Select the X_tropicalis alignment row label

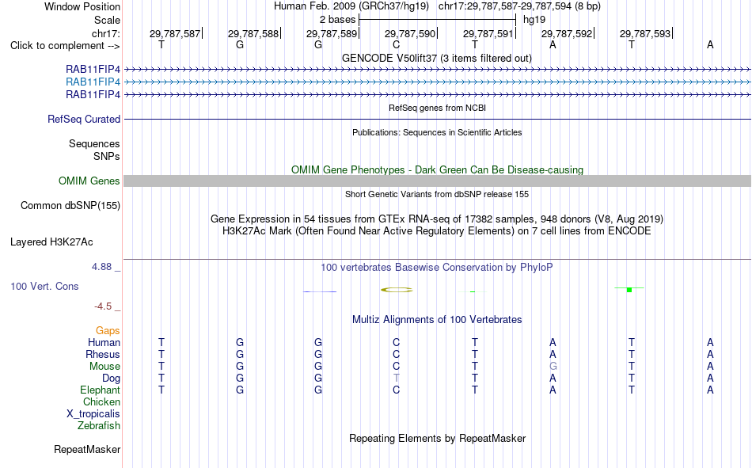(93, 414)
